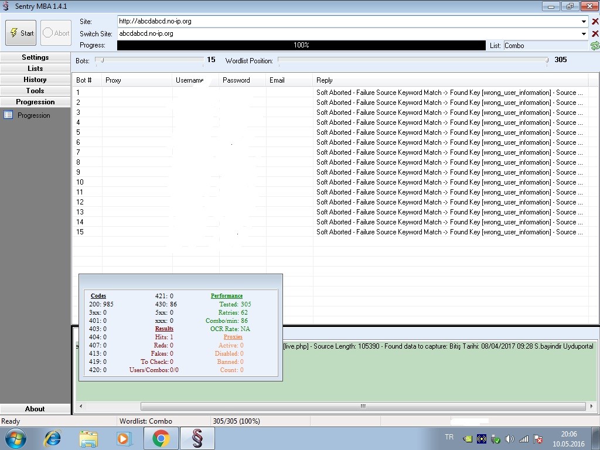The height and width of the screenshot is (450, 600).
Task: Click the Wordlist Position slider handle
Action: click(x=547, y=60)
